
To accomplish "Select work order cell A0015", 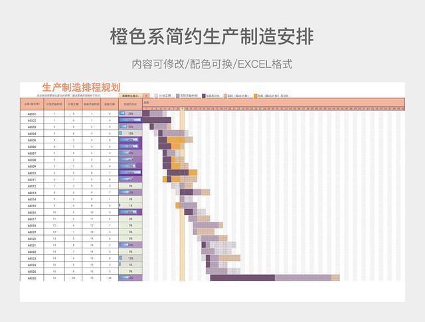I will tap(32, 206).
